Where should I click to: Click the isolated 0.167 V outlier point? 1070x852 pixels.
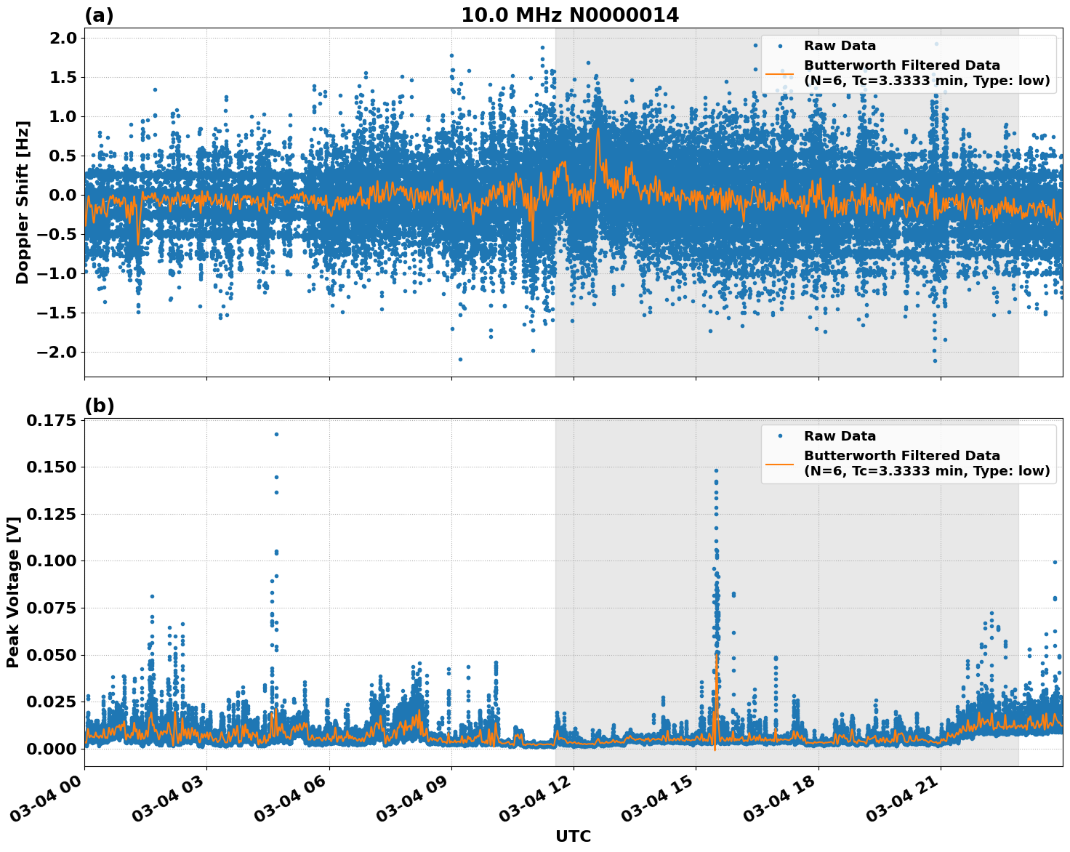coord(275,433)
